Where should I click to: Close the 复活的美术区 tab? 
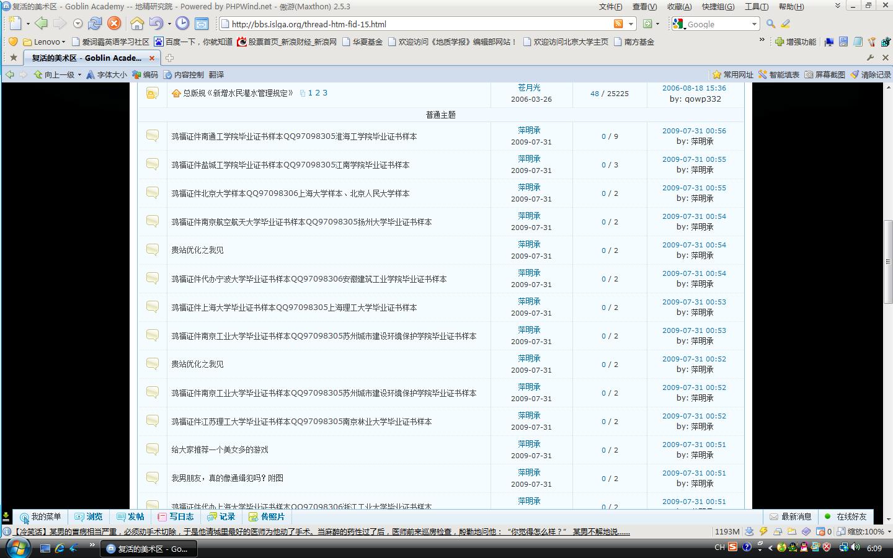pos(152,58)
